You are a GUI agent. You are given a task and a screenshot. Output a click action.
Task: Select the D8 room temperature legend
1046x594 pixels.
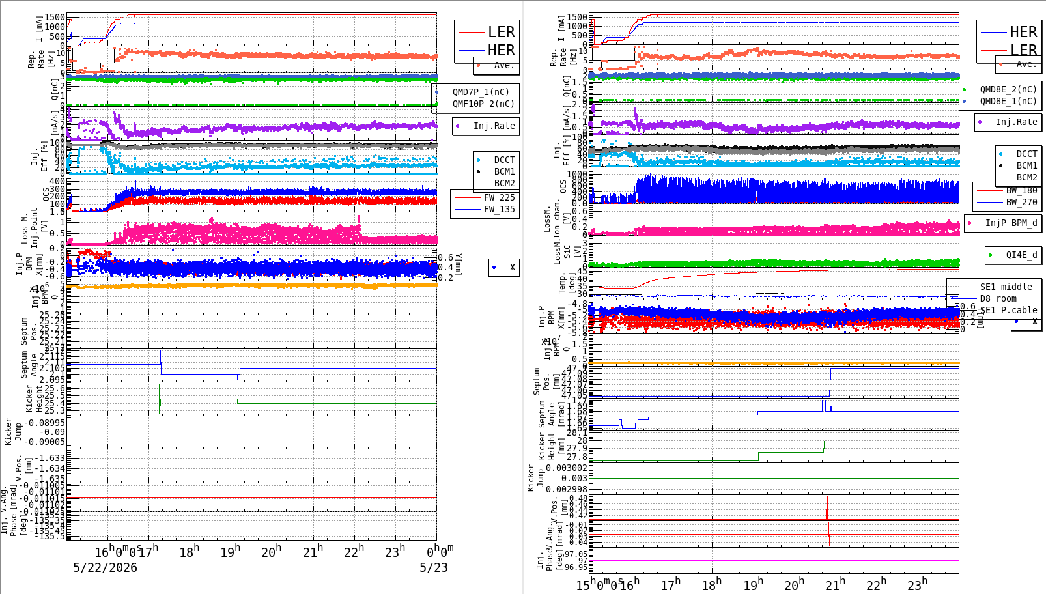click(998, 298)
